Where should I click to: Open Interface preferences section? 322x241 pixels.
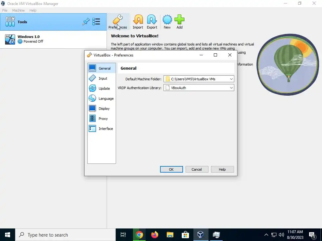102,128
